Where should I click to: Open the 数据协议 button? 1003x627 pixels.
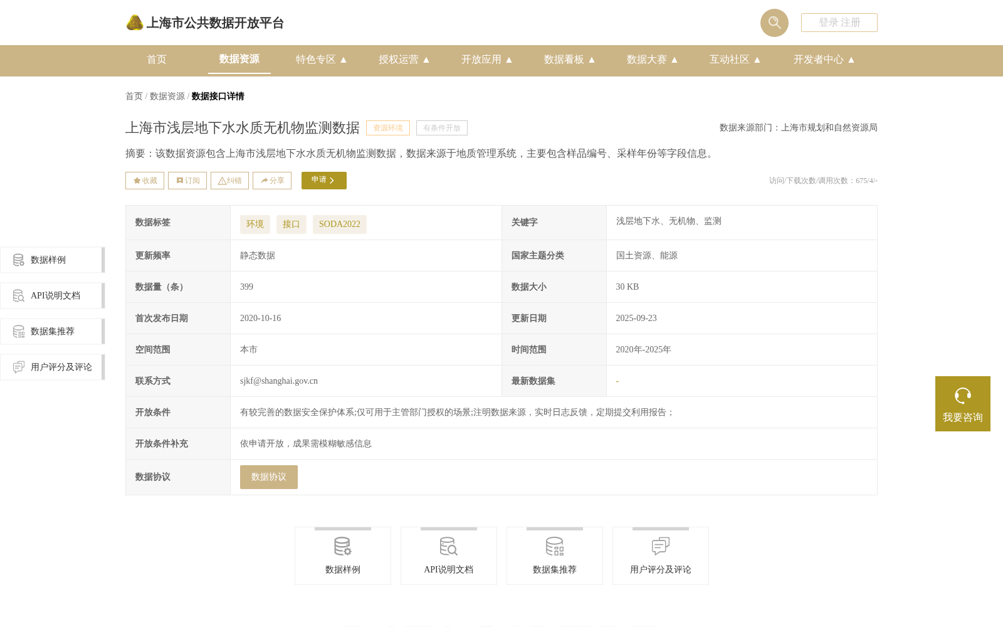(269, 477)
